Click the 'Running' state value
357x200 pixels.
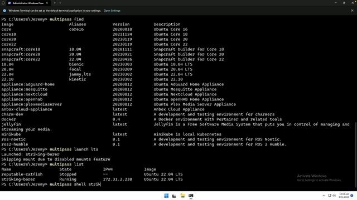pos(68,179)
